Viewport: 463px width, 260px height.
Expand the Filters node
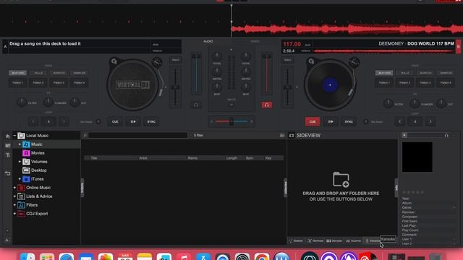(14, 205)
